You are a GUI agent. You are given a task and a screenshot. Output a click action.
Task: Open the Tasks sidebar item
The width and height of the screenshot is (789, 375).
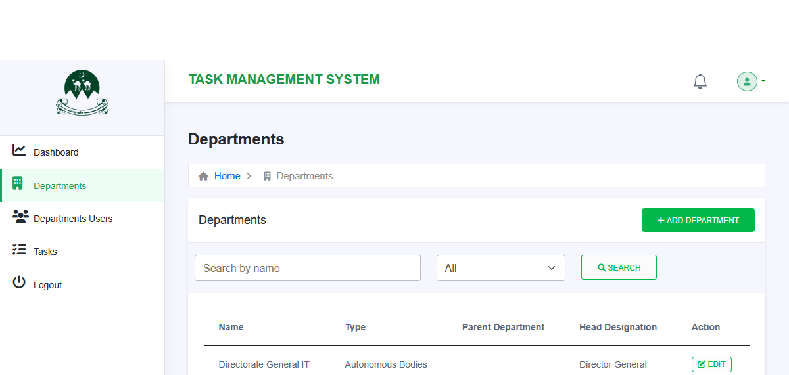pos(45,252)
